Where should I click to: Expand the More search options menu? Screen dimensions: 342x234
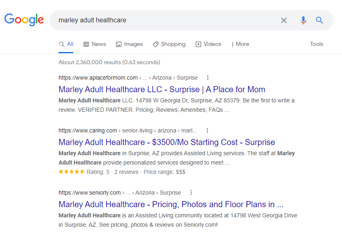pos(240,44)
